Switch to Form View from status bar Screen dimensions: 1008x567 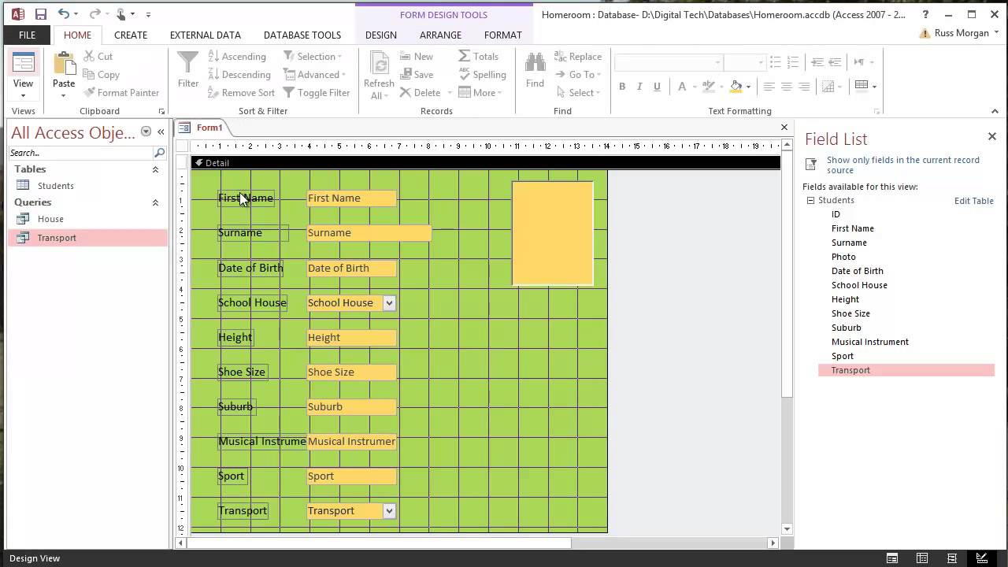[x=892, y=558]
